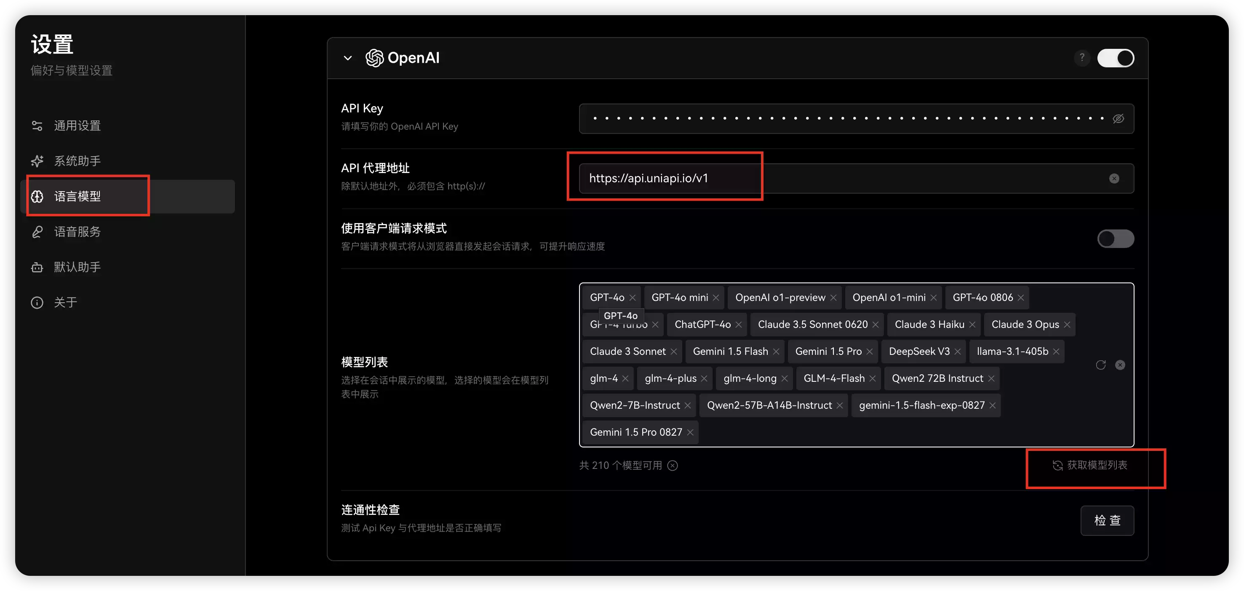The width and height of the screenshot is (1244, 591).
Task: Click the X icon next to 210 models count
Action: 672,466
